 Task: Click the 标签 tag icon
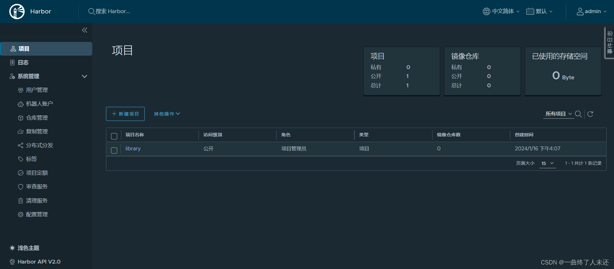tap(20, 159)
